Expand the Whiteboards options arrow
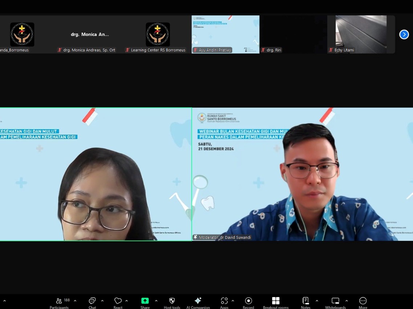Image resolution: width=413 pixels, height=309 pixels. (347, 301)
